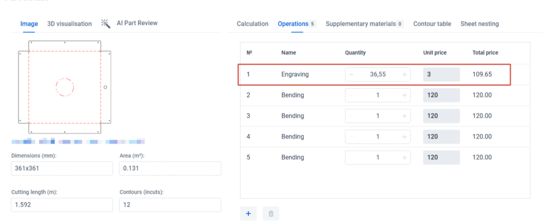Click the trash icon below the operations table
Screen dimensions: 546x224
pyautogui.click(x=270, y=214)
